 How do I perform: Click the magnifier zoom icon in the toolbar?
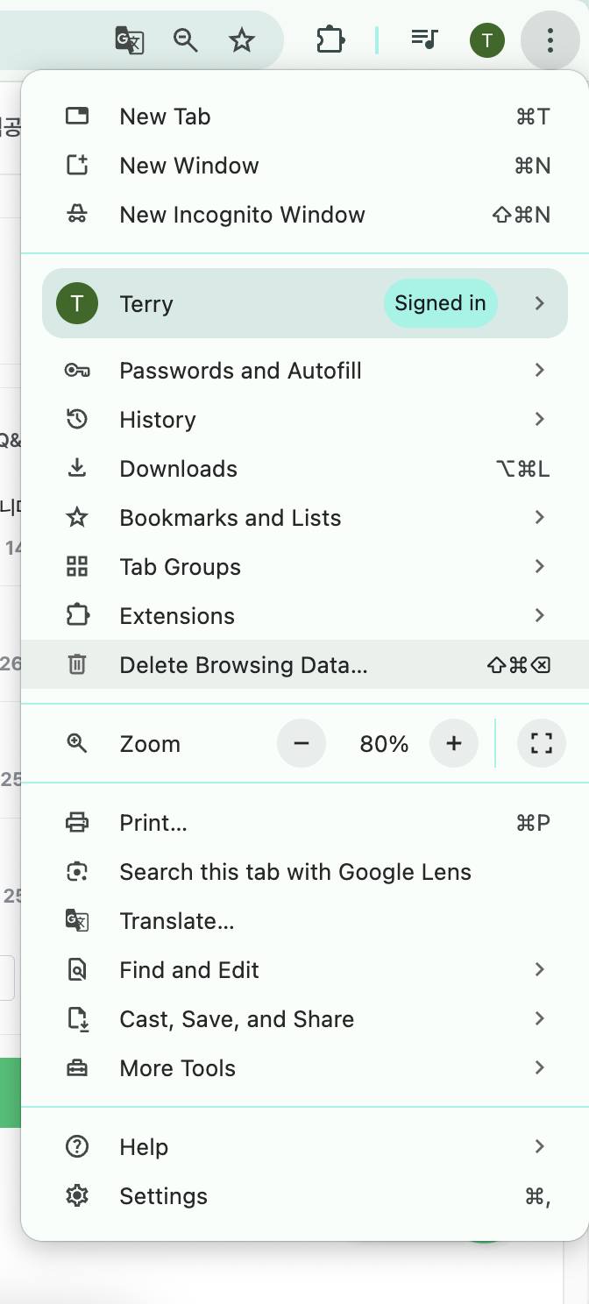coord(186,39)
